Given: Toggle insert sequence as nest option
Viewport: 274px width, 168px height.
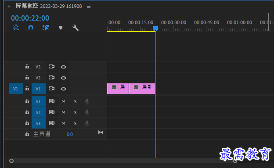Looking at the screenshot, I should 16,28.
